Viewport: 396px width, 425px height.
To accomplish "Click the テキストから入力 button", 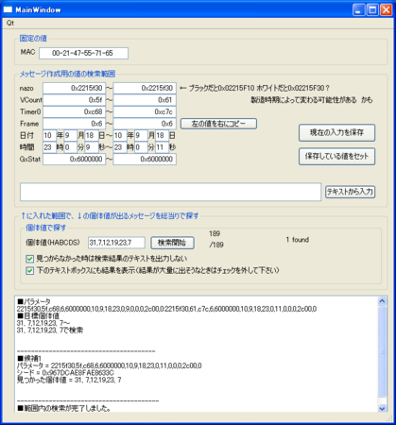I will click(x=350, y=192).
